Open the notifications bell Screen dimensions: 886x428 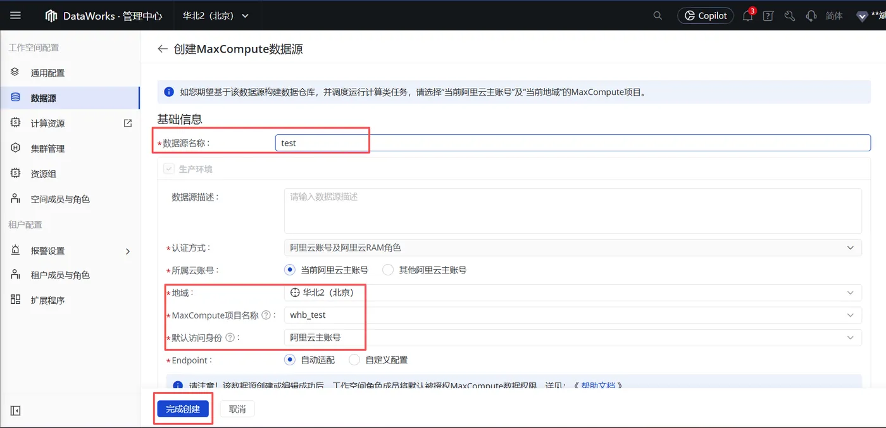coord(747,16)
